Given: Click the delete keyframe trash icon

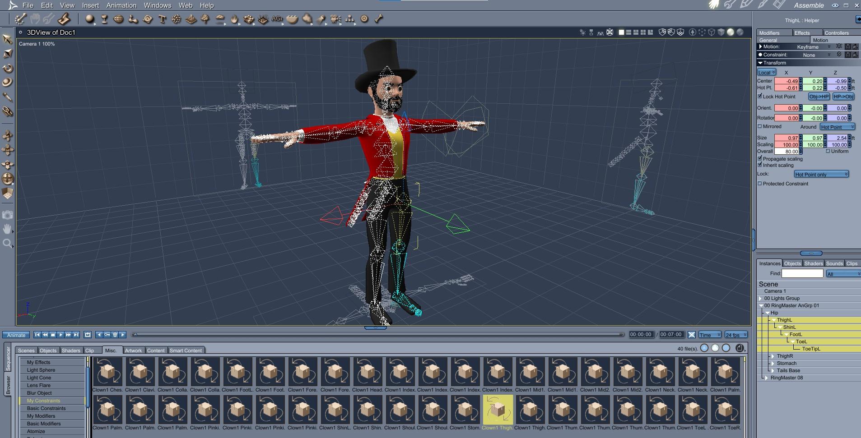Looking at the screenshot, I should 115,335.
